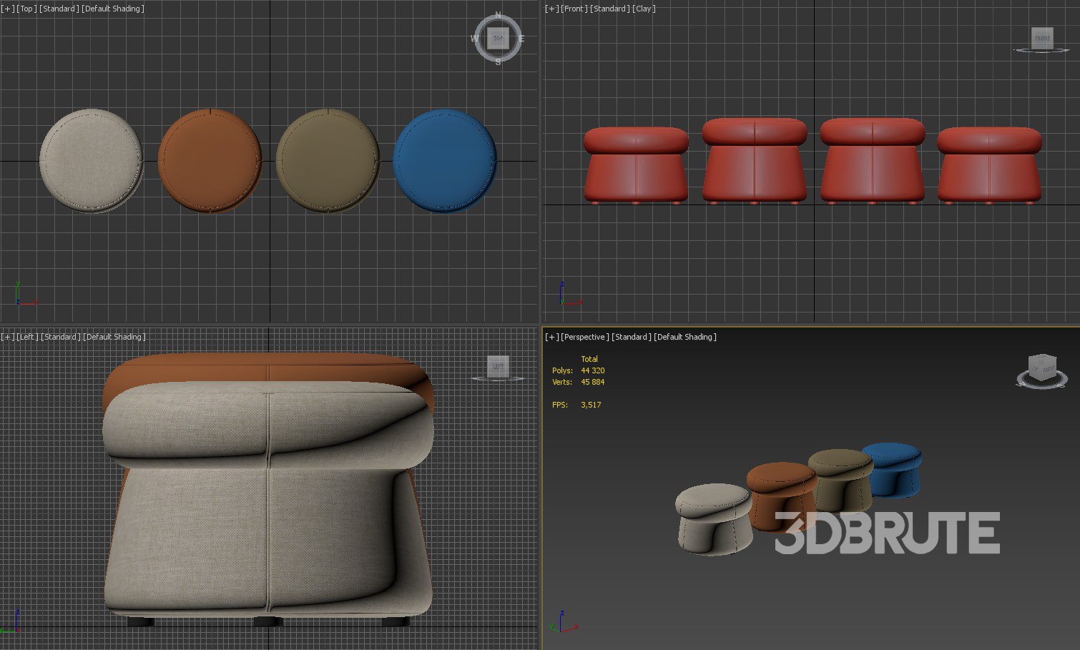Click the N compass letter on ViewCube

pos(499,16)
